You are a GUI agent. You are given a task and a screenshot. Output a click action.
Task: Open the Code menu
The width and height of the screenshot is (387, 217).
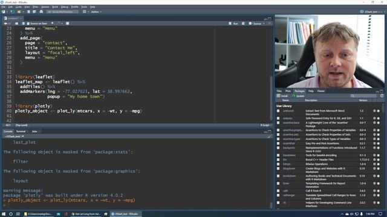point(19,7)
